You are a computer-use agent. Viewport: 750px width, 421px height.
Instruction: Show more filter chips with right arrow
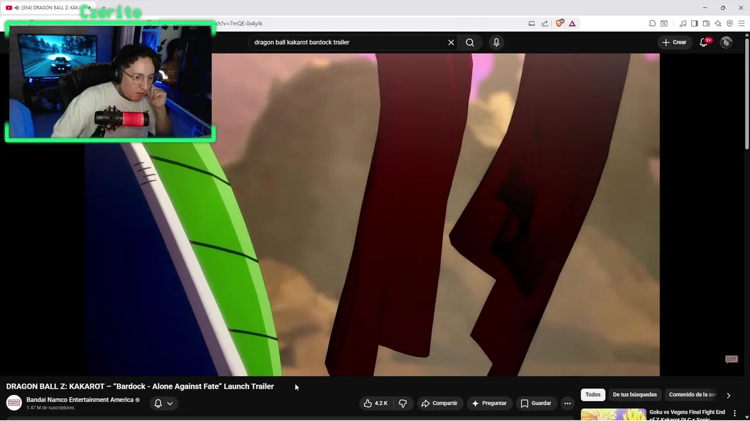point(728,395)
